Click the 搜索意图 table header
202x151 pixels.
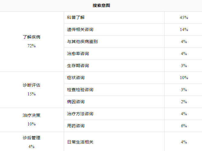point(101,5)
